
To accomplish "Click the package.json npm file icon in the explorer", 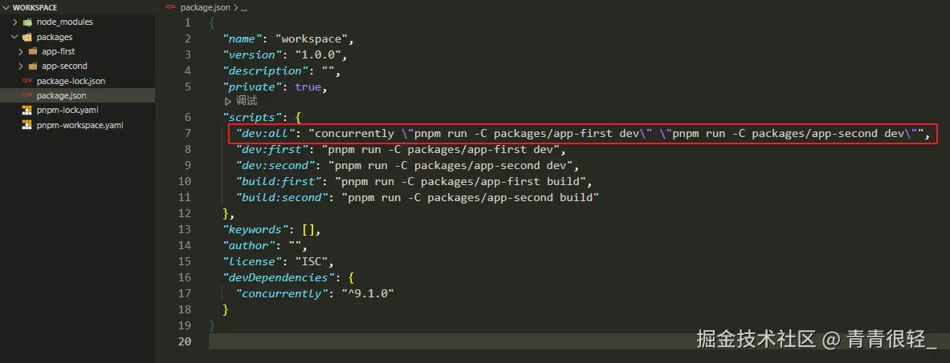I will [x=27, y=95].
